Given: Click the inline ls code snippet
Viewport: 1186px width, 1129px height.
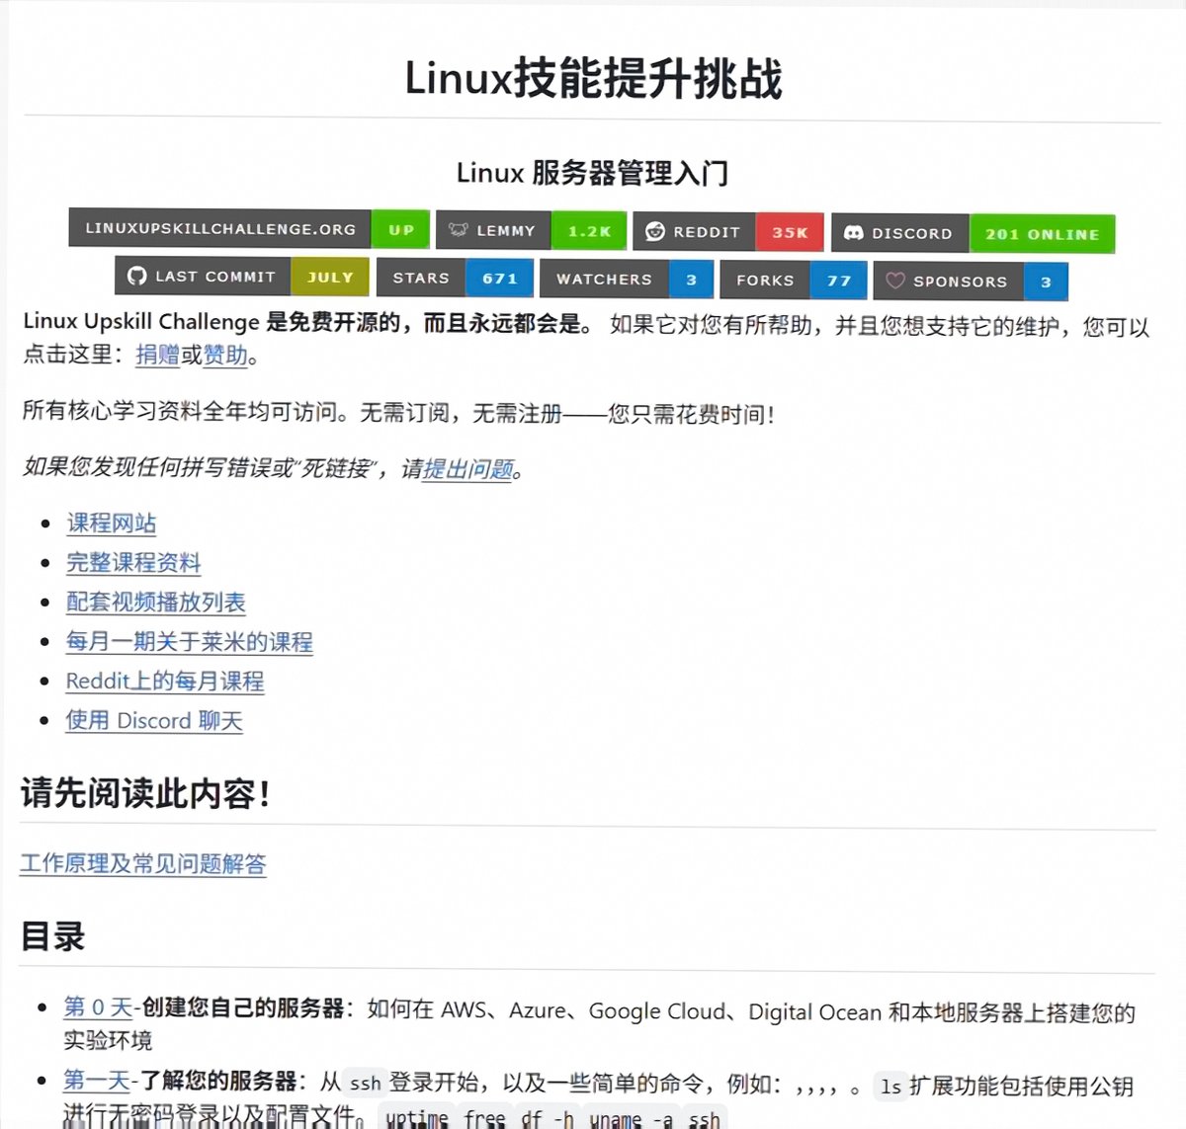Looking at the screenshot, I should point(890,1087).
